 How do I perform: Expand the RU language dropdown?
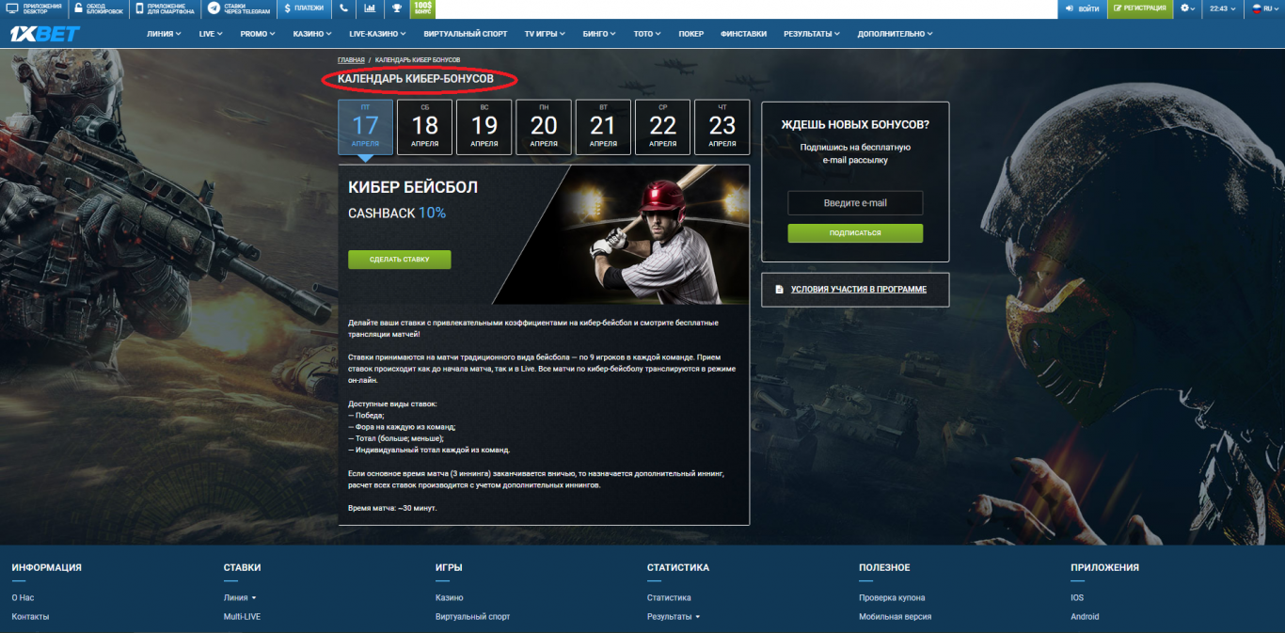click(x=1264, y=8)
